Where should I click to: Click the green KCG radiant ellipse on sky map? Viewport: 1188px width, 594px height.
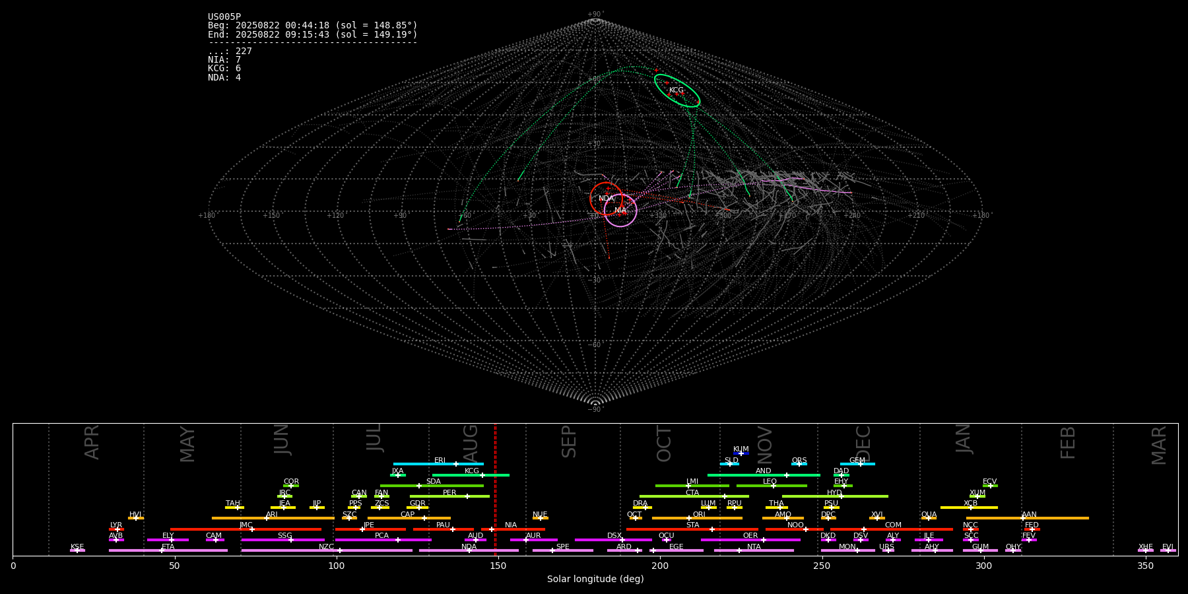click(x=677, y=90)
